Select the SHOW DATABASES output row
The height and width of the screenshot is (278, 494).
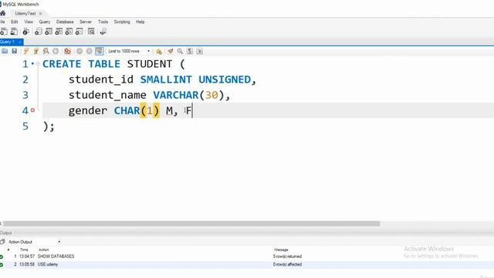[247, 256]
